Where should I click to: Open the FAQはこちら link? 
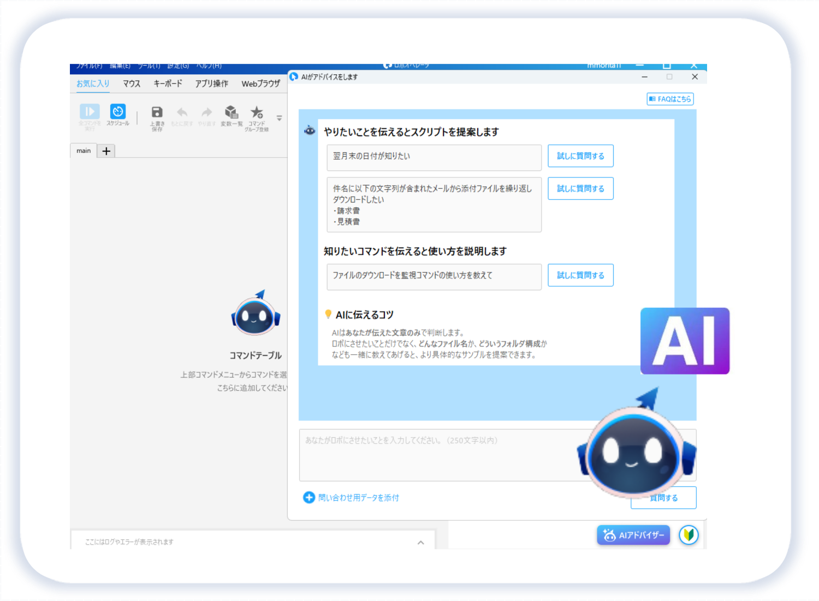(670, 99)
